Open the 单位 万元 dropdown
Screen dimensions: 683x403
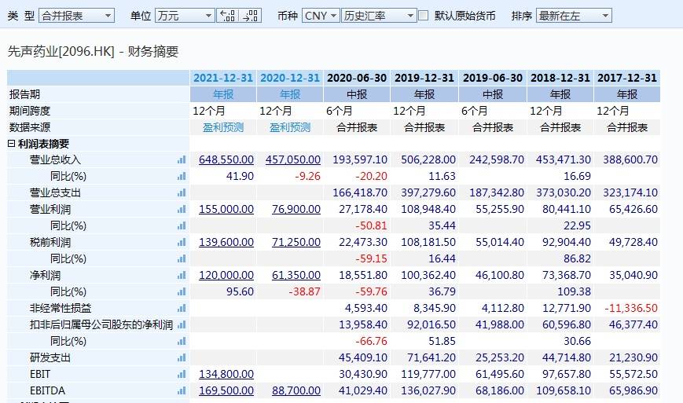pos(185,16)
